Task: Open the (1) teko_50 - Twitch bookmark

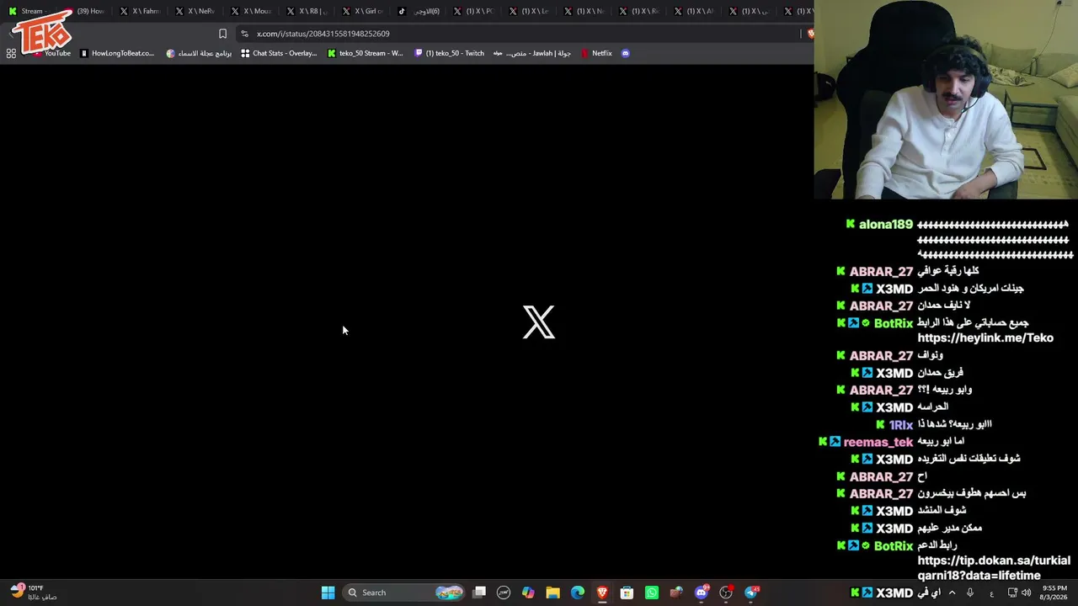Action: pos(450,53)
